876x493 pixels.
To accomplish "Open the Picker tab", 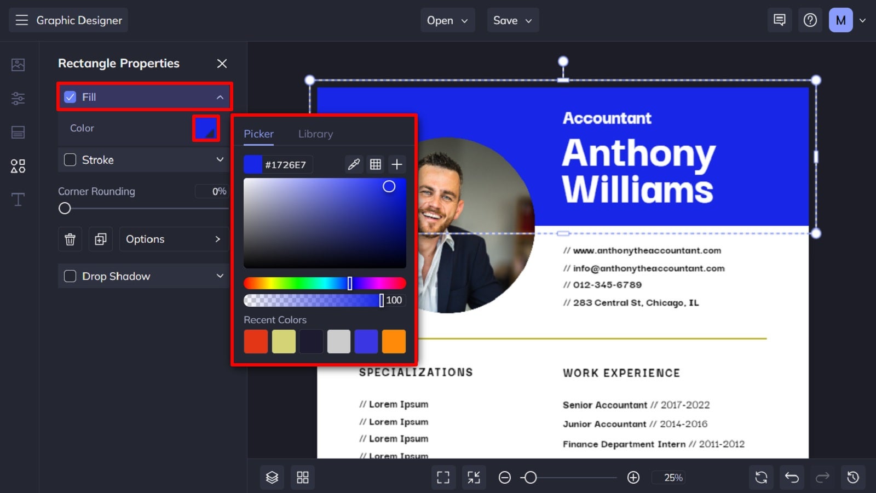I will (258, 134).
